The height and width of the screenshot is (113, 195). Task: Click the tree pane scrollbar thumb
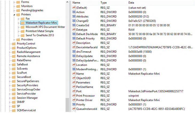[x=67, y=105]
